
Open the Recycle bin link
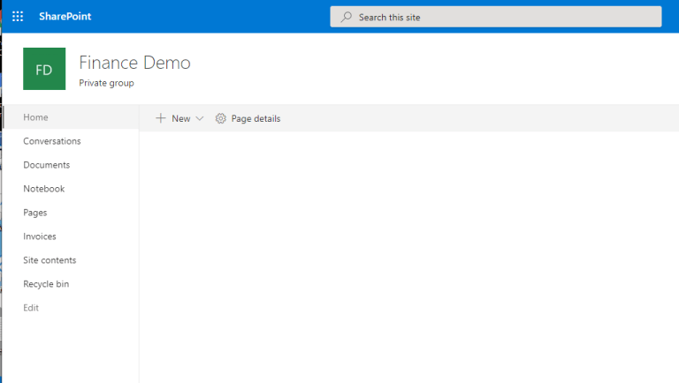tap(46, 284)
